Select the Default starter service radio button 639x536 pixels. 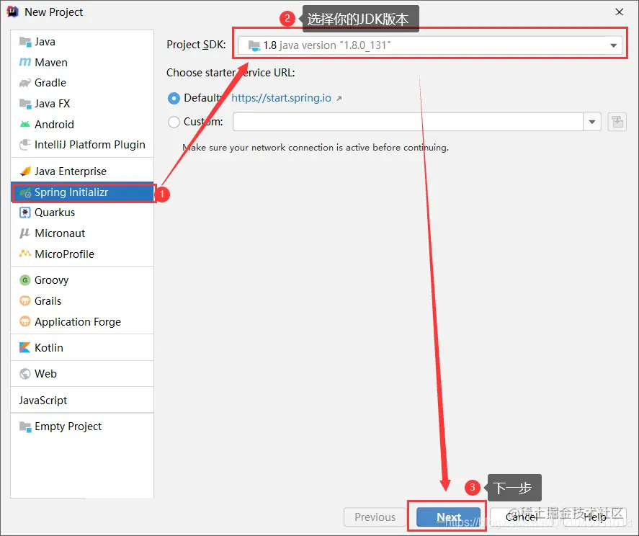174,98
